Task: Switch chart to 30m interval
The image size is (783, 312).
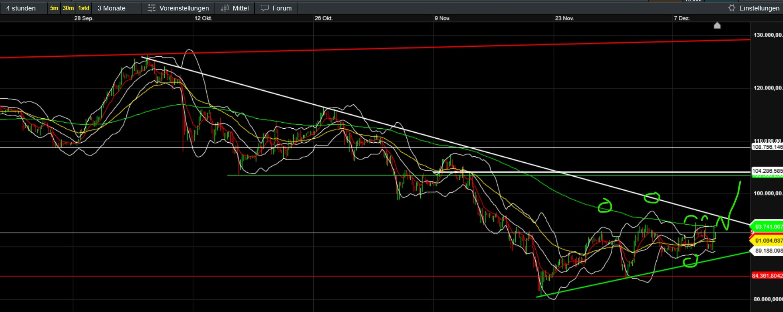Action: [68, 8]
